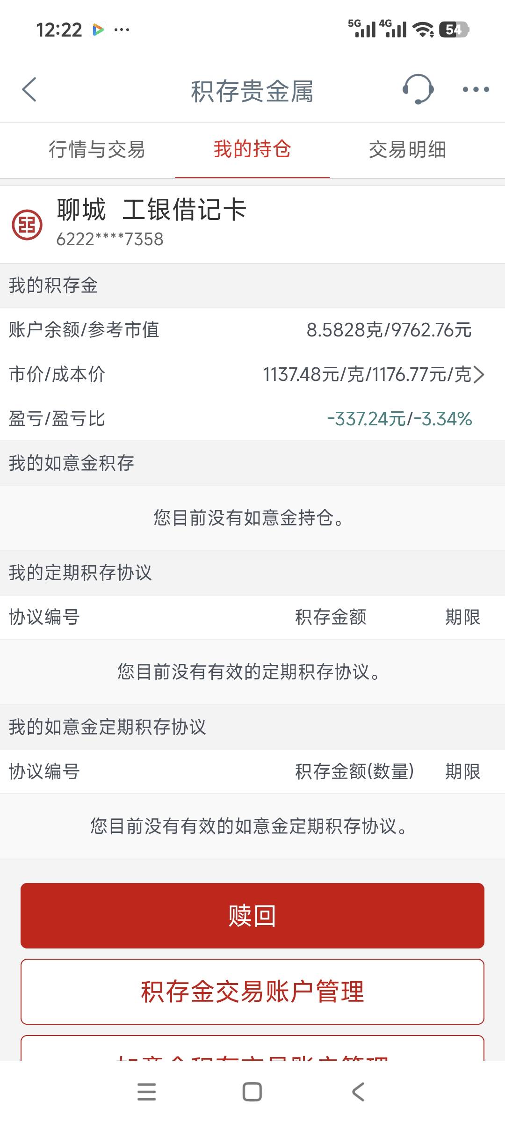
Task: Tap the 我的积存金 section header
Action: click(x=252, y=285)
